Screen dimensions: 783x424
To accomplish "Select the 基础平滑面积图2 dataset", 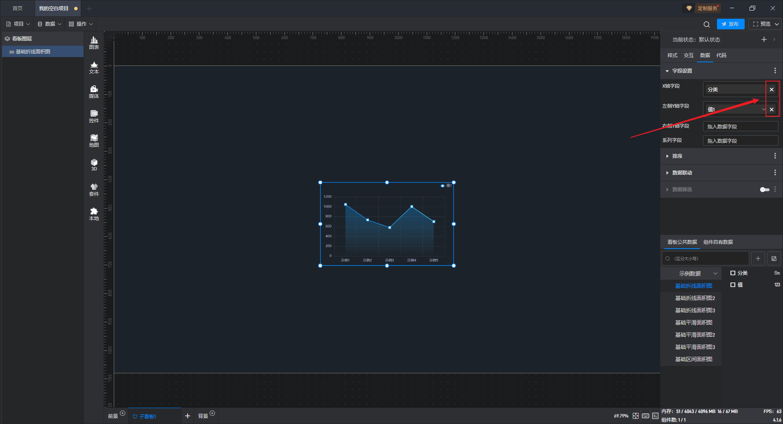I will coord(695,335).
